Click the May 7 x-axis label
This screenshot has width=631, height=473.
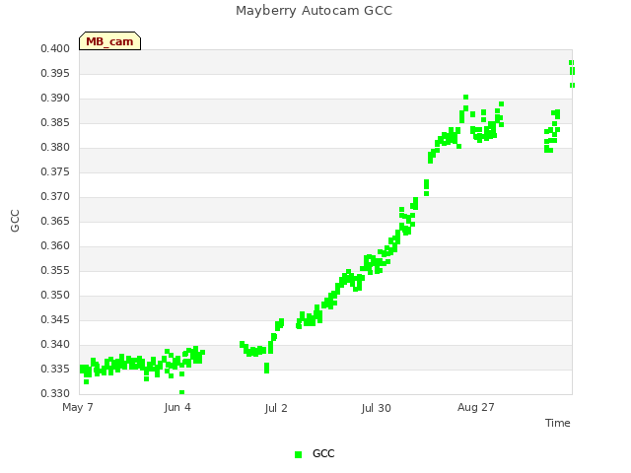78,407
